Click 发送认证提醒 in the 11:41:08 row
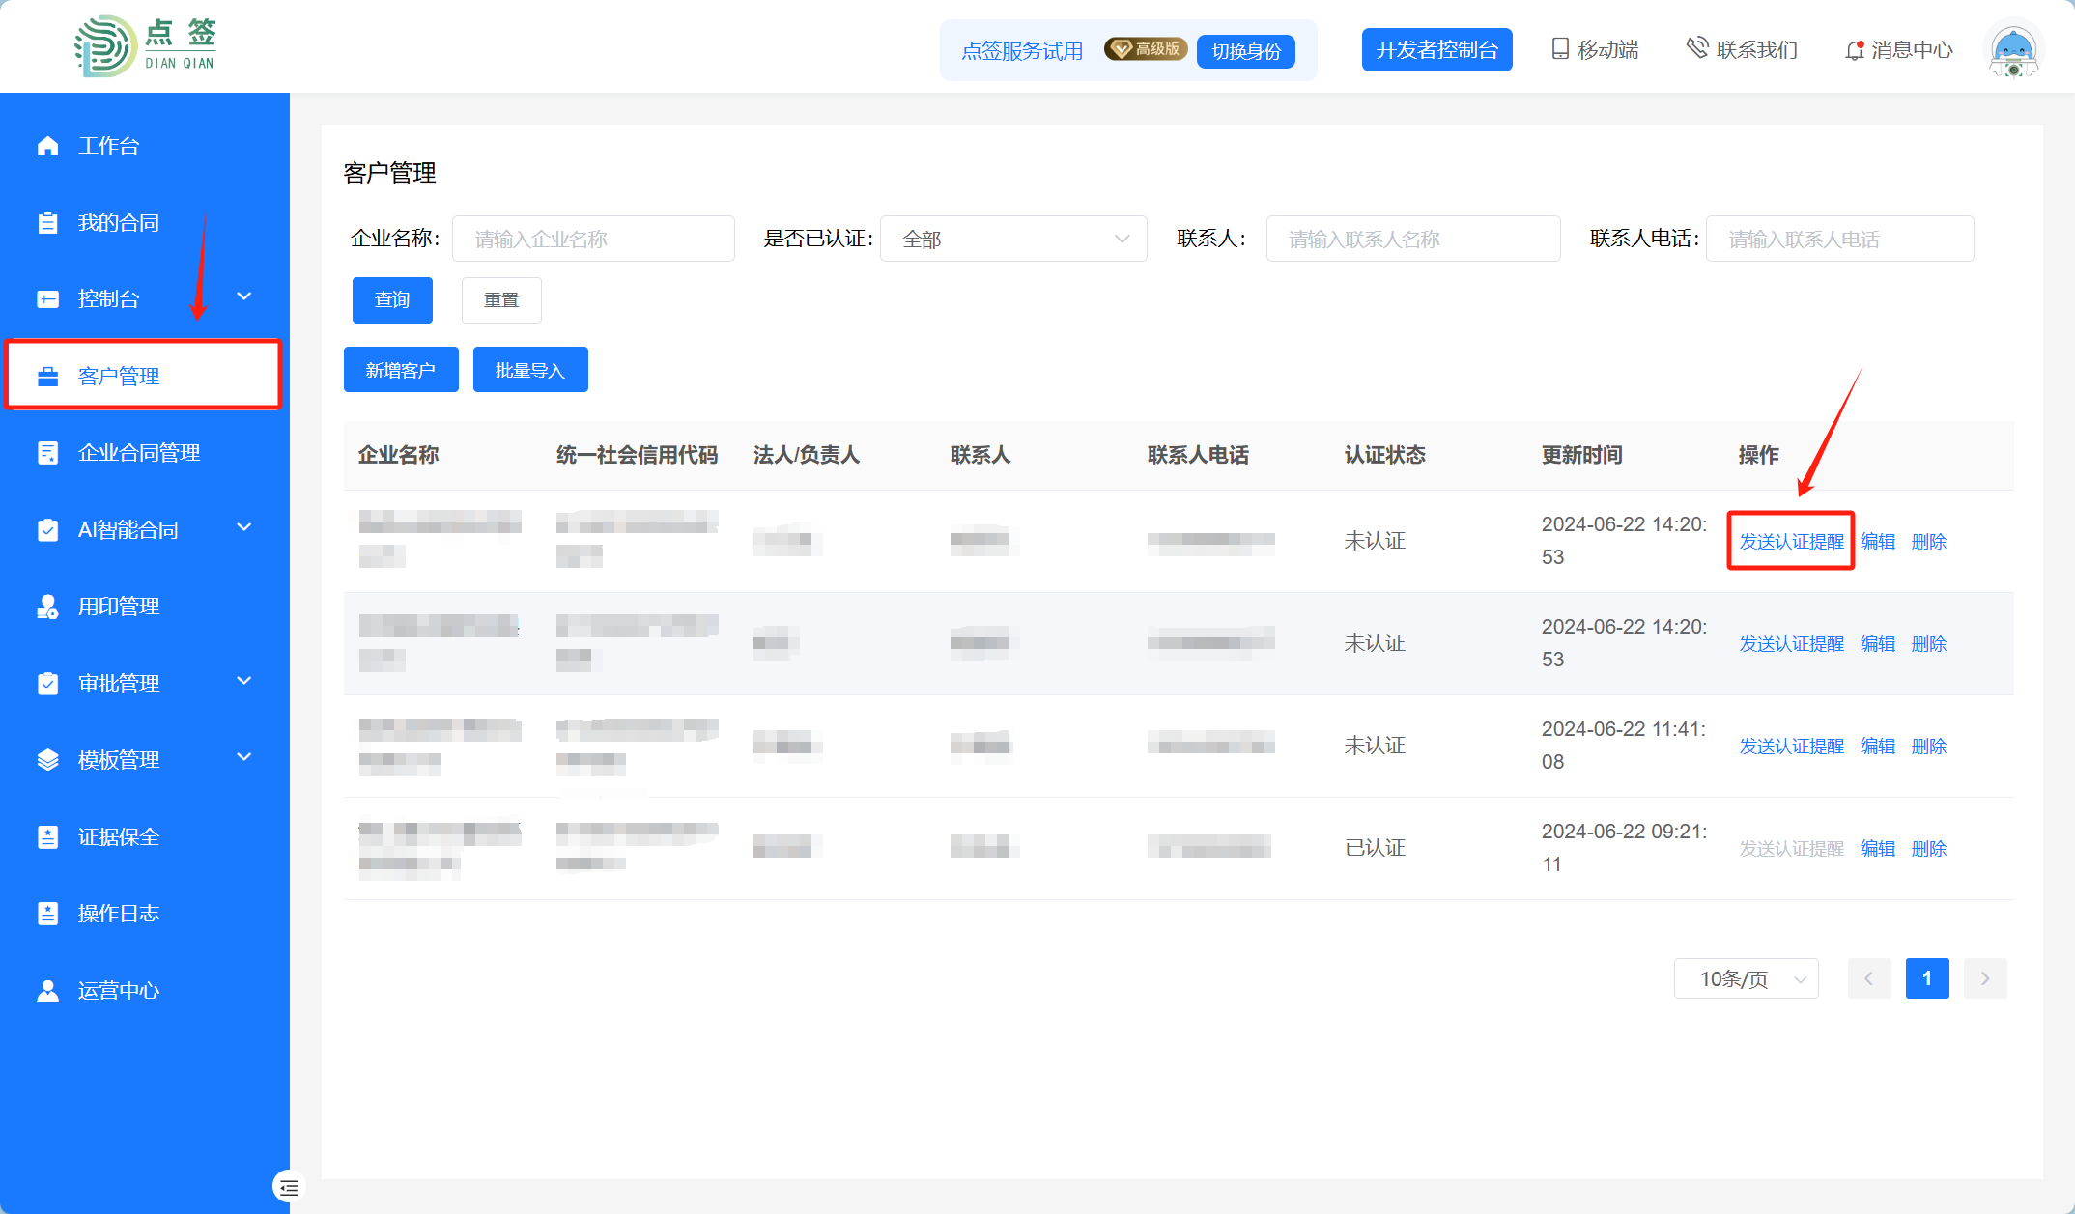This screenshot has width=2075, height=1214. pos(1792,747)
